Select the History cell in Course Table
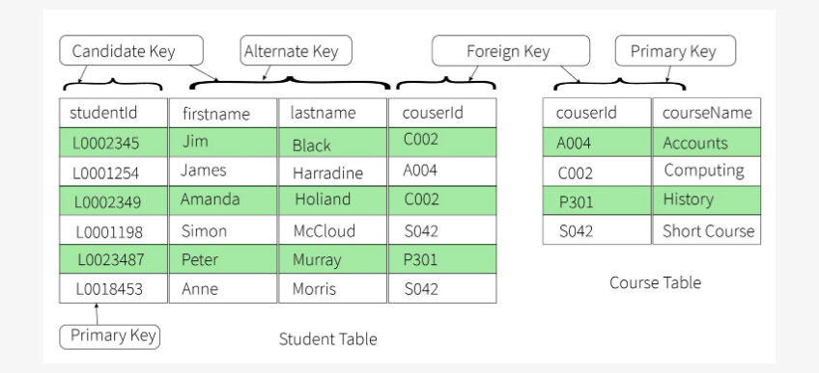Screen dimensions: 819x373 click(x=706, y=200)
